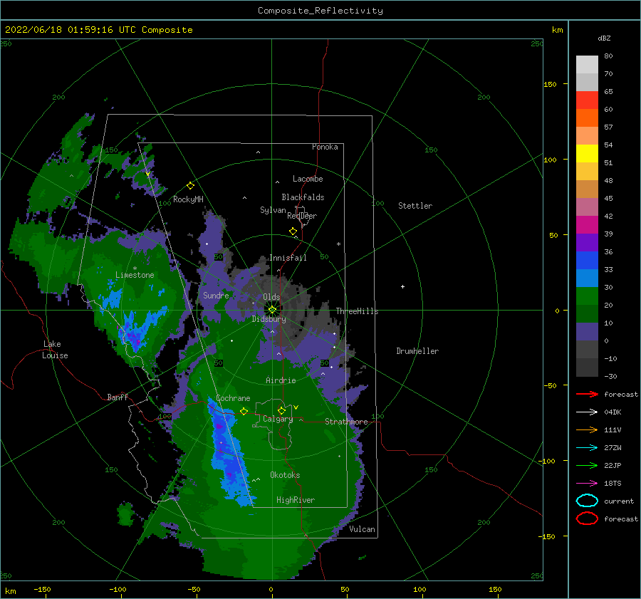Click the magenta 18TS arrow icon

tap(587, 484)
